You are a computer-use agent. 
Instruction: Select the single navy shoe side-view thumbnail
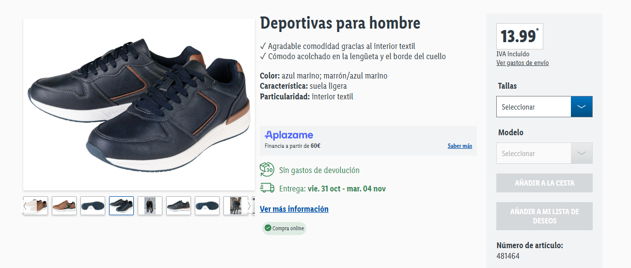click(x=178, y=206)
